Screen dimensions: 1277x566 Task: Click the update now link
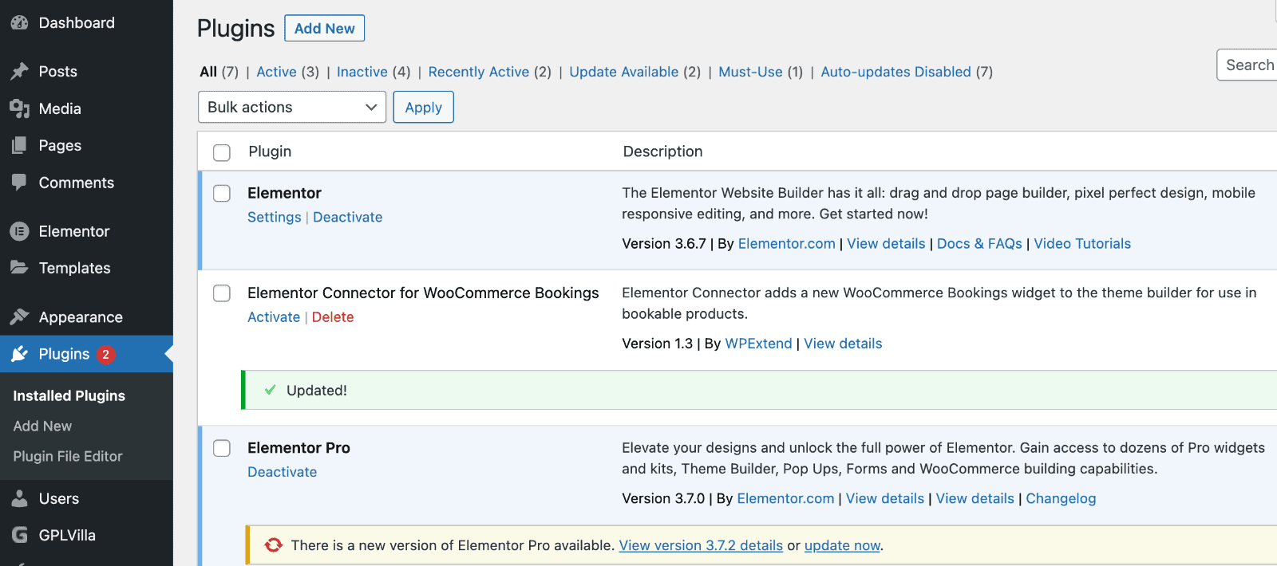click(x=842, y=545)
